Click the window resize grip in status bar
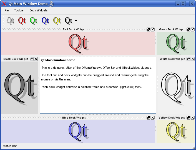This screenshot has width=196, height=150. click(193, 147)
